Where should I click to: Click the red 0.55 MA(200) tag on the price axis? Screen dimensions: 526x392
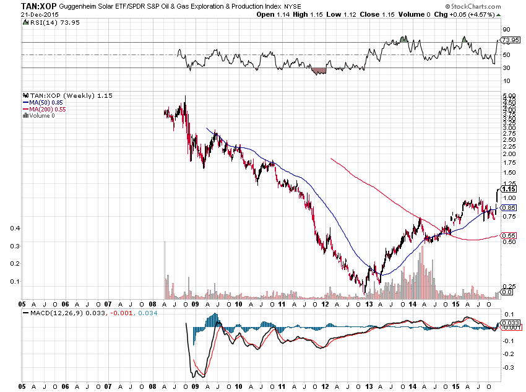(509, 235)
